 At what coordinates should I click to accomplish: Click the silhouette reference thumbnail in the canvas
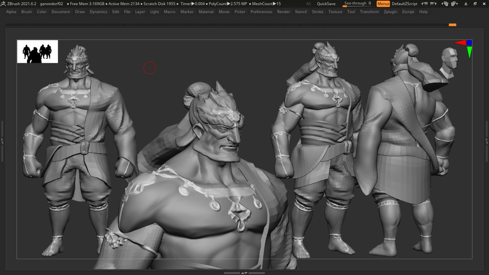(37, 51)
